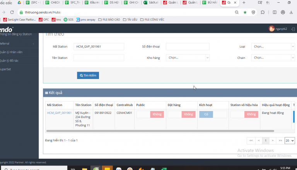
Task: Open the browser profile icon
Action: (x=283, y=12)
